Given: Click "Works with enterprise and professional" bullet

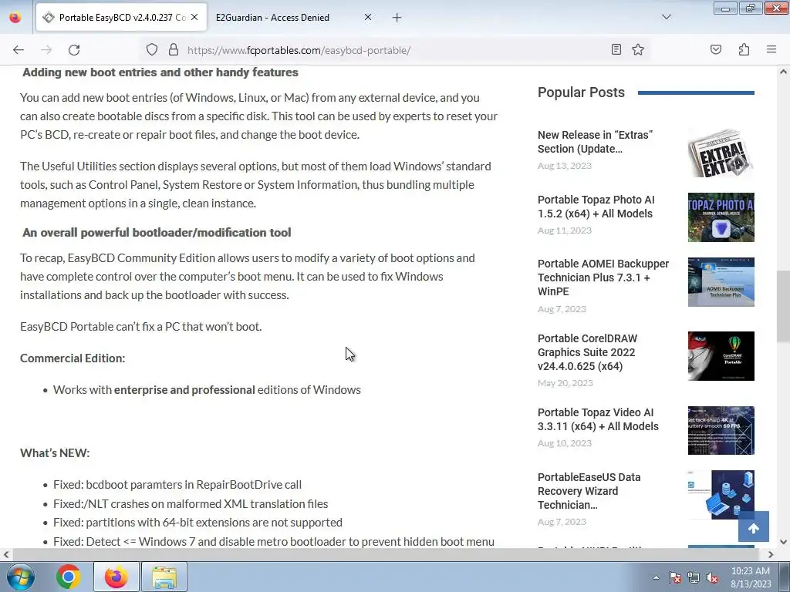Looking at the screenshot, I should [x=207, y=389].
